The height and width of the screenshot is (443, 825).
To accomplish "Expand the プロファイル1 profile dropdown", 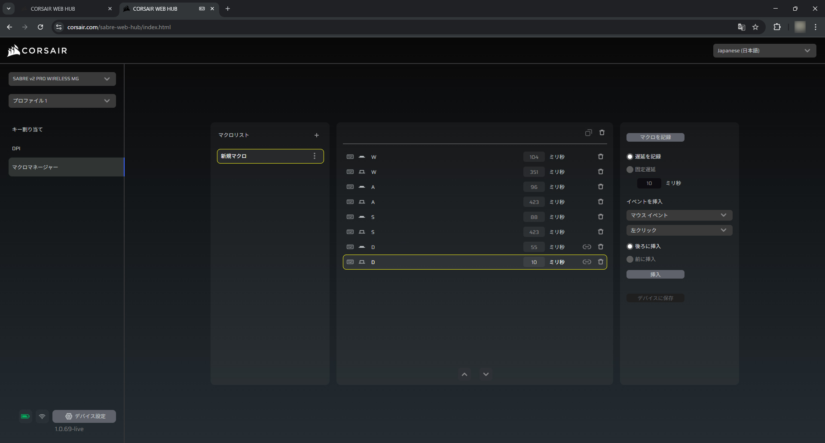I will (62, 101).
